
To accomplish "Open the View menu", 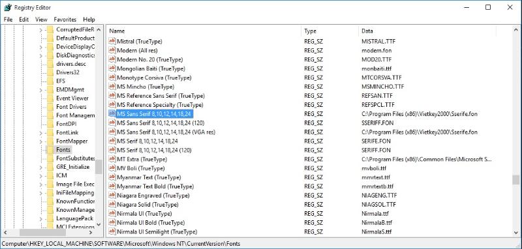I will tap(41, 20).
